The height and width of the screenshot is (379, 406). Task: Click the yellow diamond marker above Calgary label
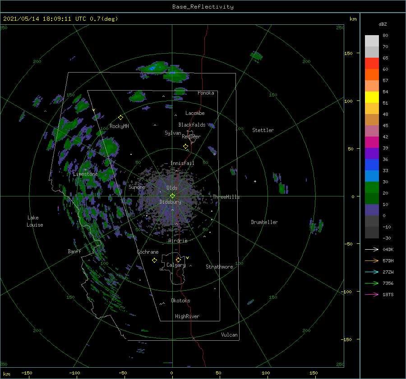click(178, 260)
